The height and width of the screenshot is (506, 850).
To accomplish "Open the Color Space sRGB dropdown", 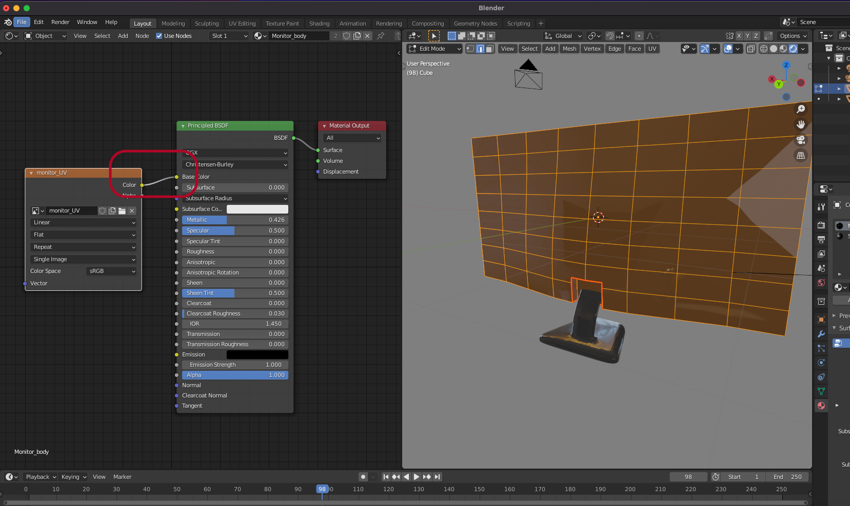I will (111, 271).
